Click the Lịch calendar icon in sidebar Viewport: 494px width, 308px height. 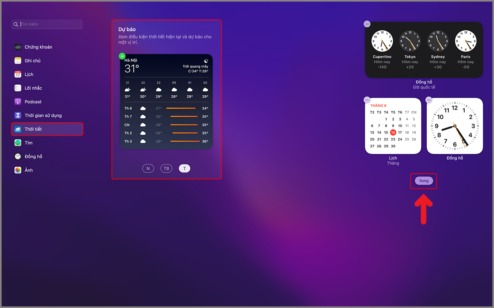coord(18,74)
